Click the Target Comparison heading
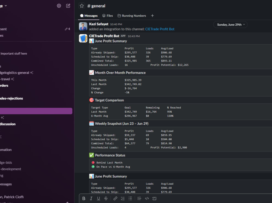The image size is (272, 203). coord(109,100)
